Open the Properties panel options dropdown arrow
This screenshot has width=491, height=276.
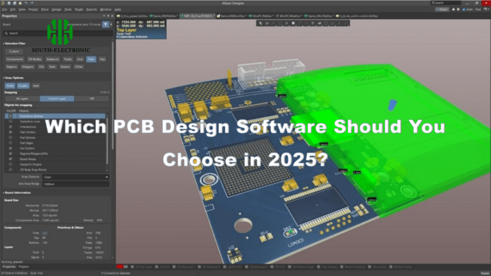pyautogui.click(x=104, y=15)
